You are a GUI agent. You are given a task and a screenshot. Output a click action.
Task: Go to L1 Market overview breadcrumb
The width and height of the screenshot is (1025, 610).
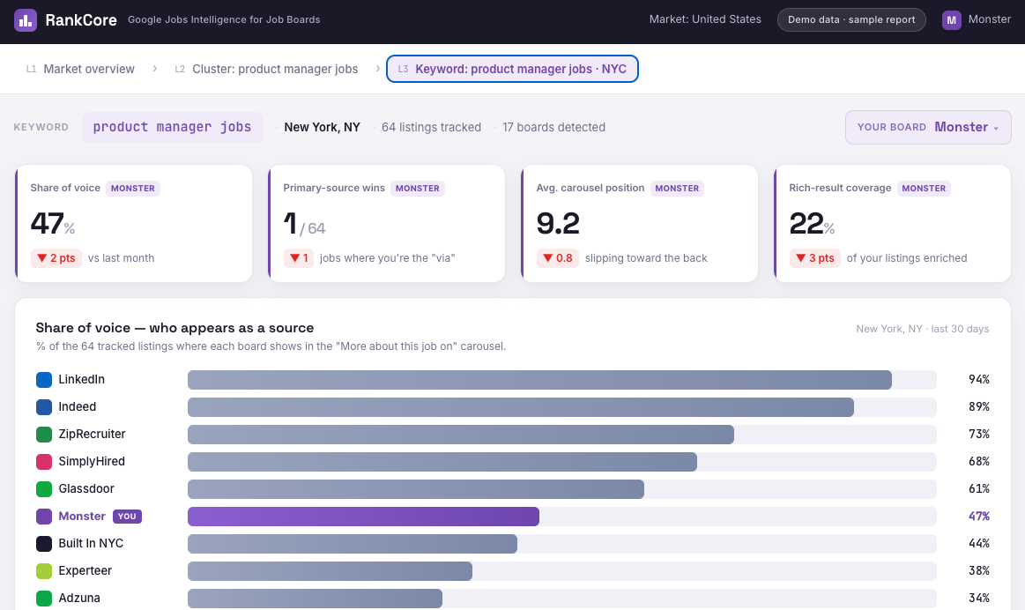pos(80,70)
